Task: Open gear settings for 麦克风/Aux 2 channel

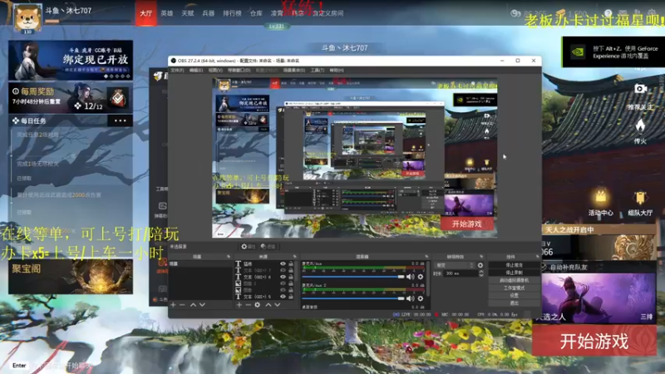Action: (421, 298)
